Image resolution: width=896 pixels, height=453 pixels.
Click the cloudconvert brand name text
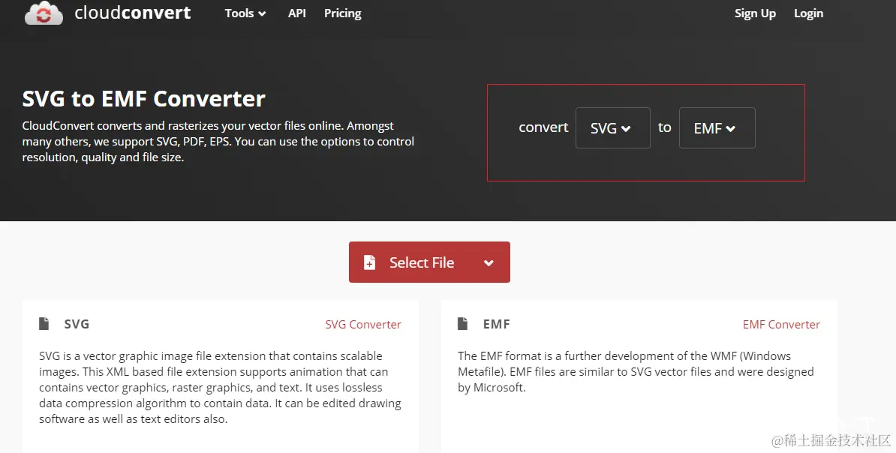pyautogui.click(x=133, y=13)
